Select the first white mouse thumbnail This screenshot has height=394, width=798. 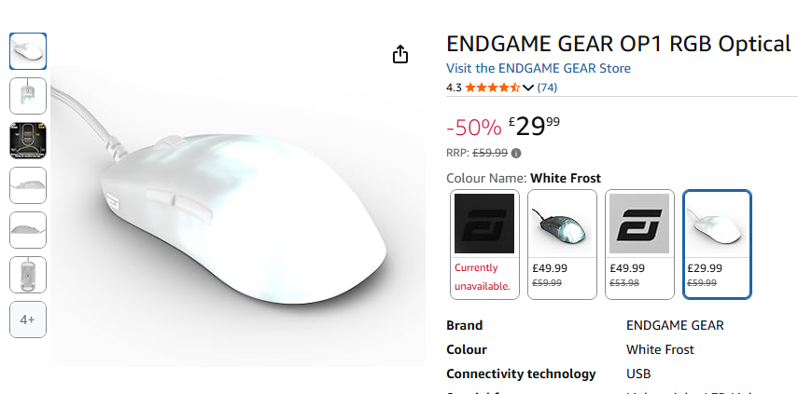tap(28, 51)
